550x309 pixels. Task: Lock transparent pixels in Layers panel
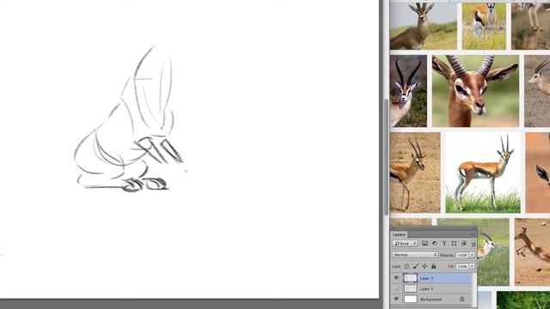(406, 266)
